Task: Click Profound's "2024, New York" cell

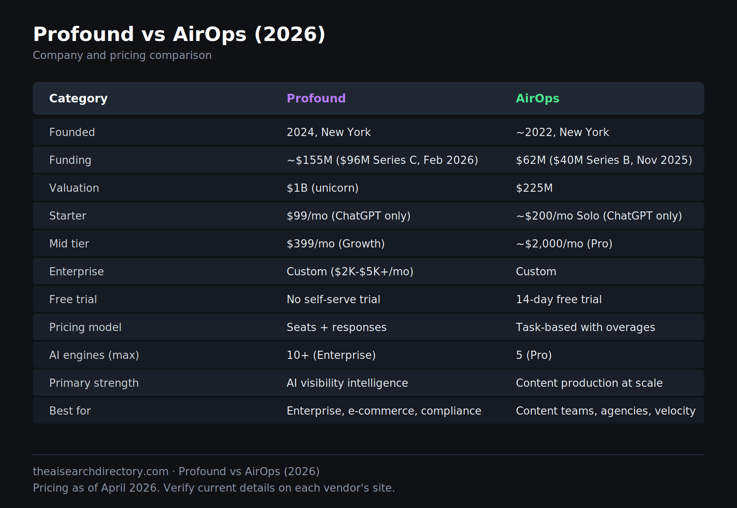Action: pos(328,132)
